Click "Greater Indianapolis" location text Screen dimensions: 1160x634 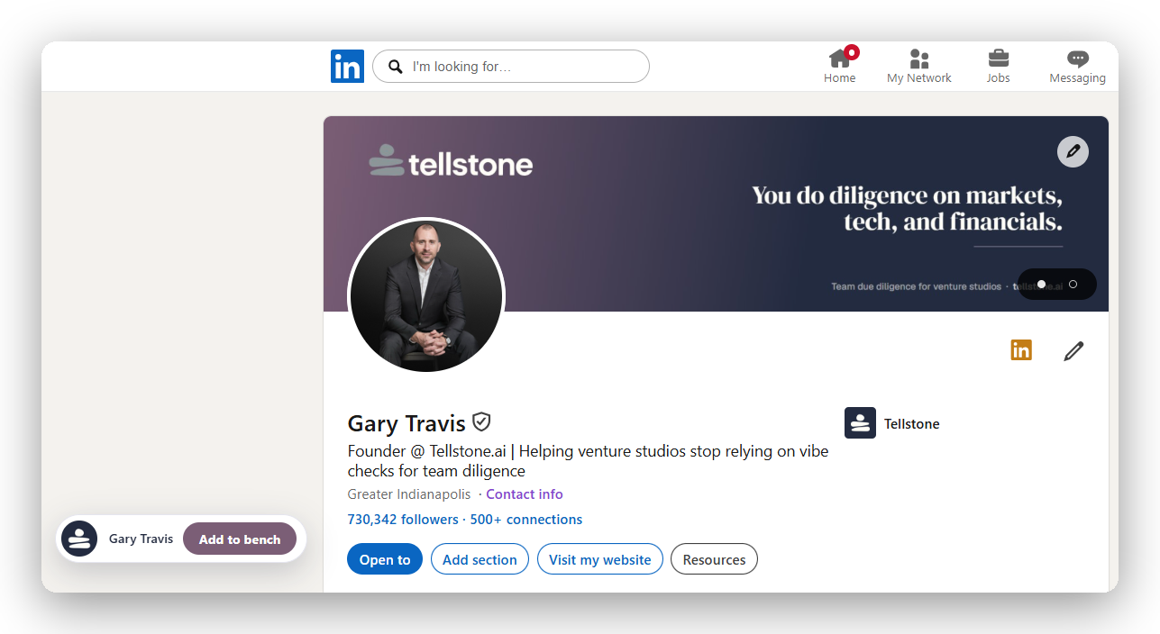pyautogui.click(x=408, y=494)
